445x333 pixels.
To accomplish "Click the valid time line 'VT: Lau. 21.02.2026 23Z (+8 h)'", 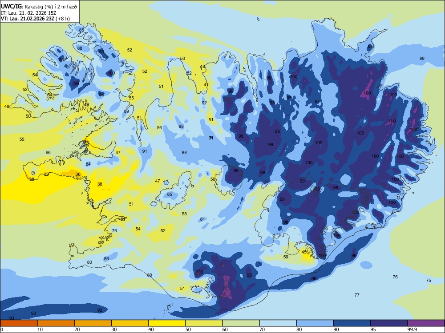I will 35,19.
